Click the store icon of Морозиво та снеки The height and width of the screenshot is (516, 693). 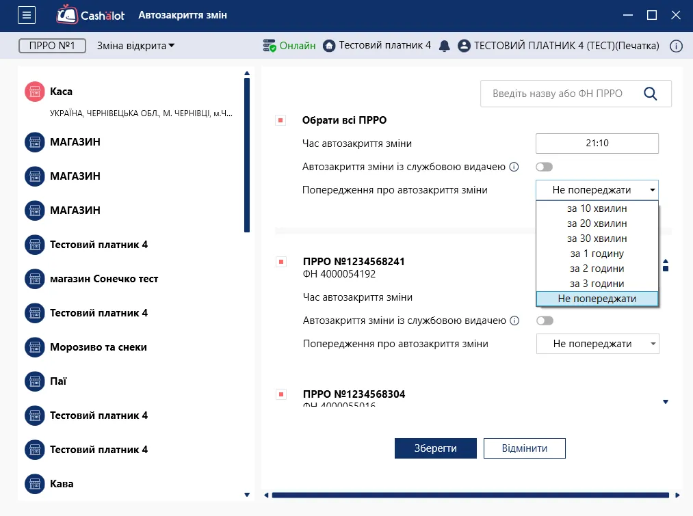pyautogui.click(x=34, y=347)
